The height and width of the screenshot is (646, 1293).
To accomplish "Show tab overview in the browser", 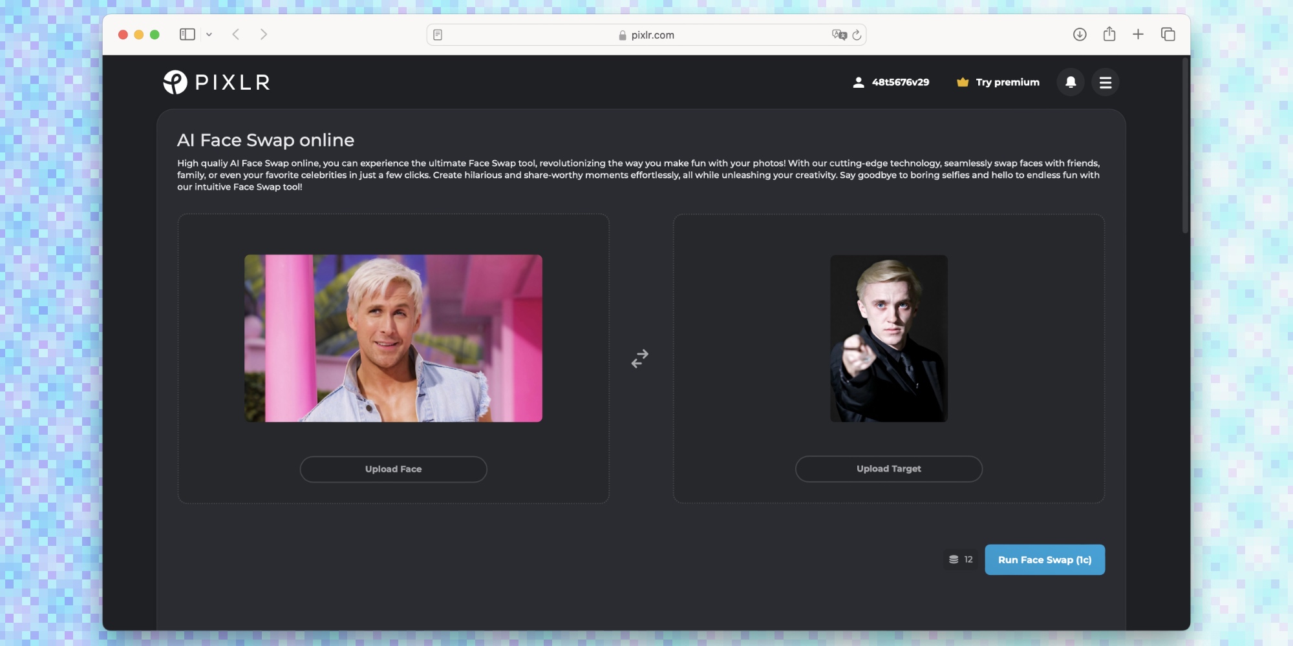I will (1169, 34).
